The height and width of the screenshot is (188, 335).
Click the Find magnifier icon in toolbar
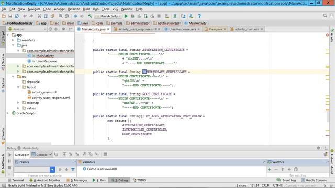(x=61, y=16)
